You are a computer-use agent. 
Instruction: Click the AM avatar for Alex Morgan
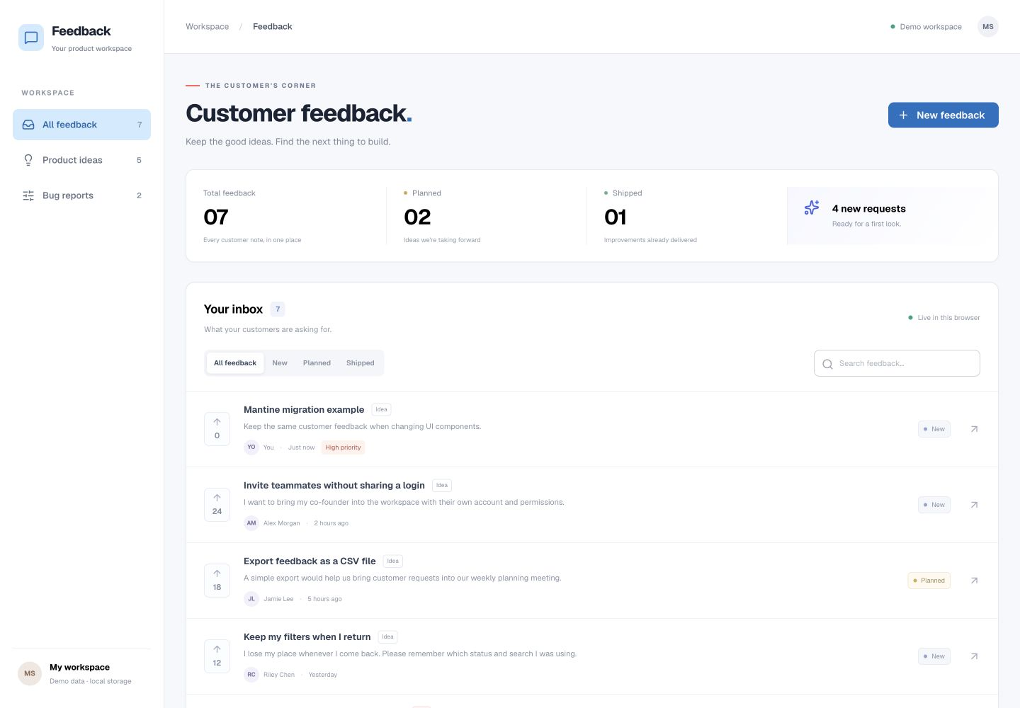(251, 523)
